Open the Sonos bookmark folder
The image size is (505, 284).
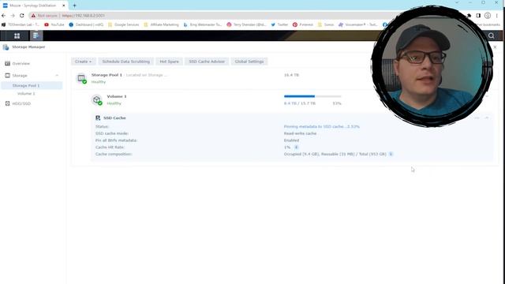pos(326,24)
